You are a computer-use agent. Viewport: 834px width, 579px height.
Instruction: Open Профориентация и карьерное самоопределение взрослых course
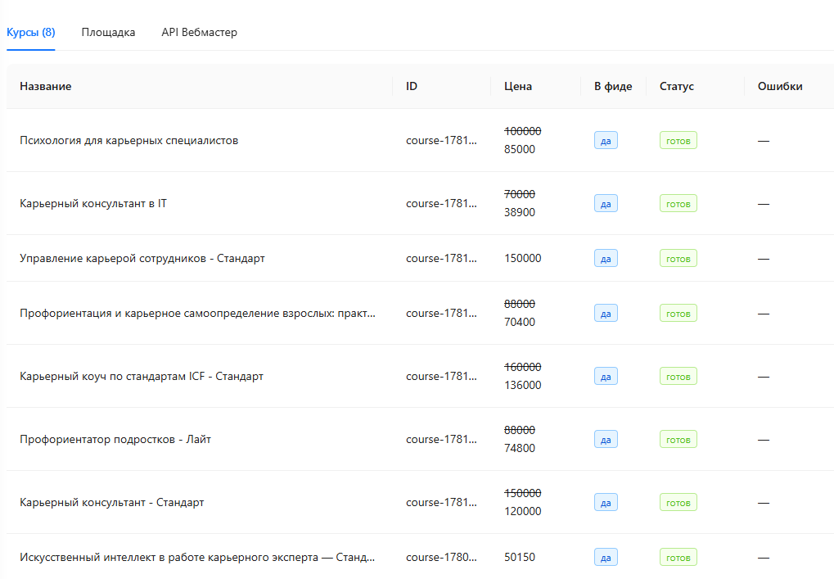point(197,313)
